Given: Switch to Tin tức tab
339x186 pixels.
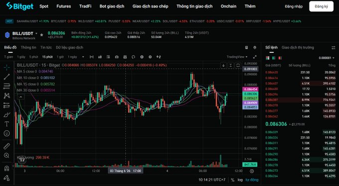Looking at the screenshot, I should pyautogui.click(x=46, y=47).
